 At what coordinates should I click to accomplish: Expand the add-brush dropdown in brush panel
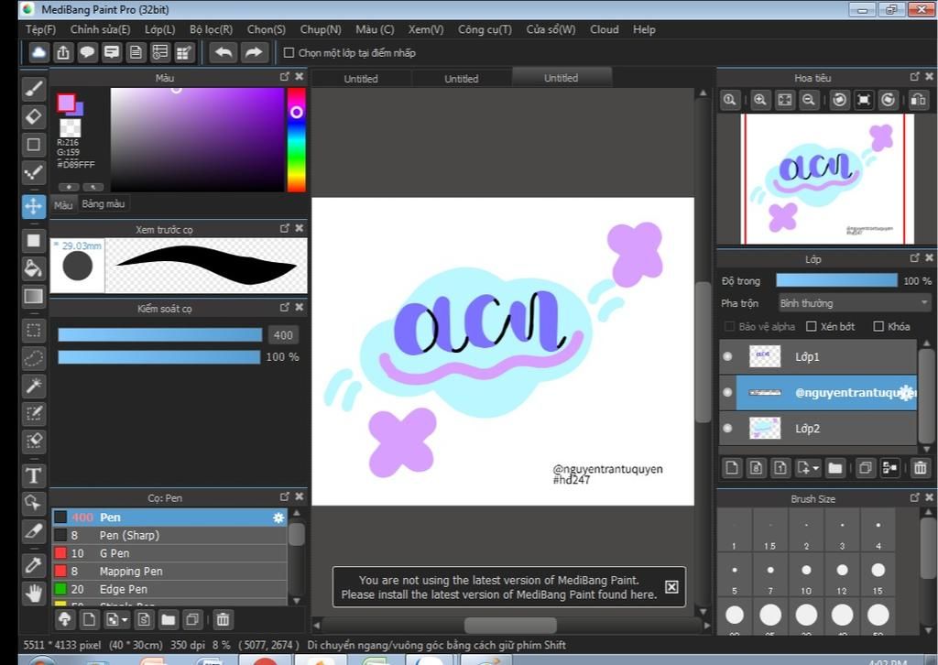(x=125, y=620)
